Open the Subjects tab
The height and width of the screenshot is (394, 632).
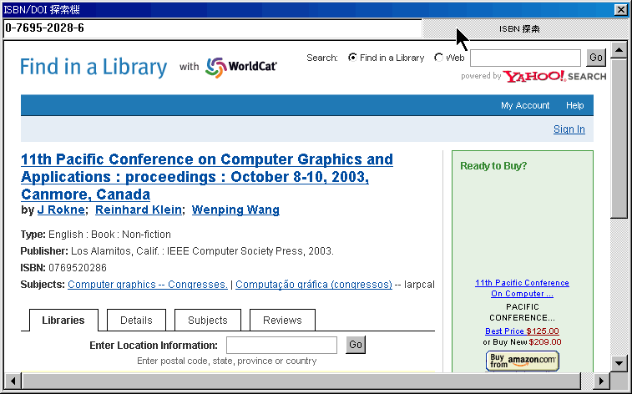(x=208, y=320)
